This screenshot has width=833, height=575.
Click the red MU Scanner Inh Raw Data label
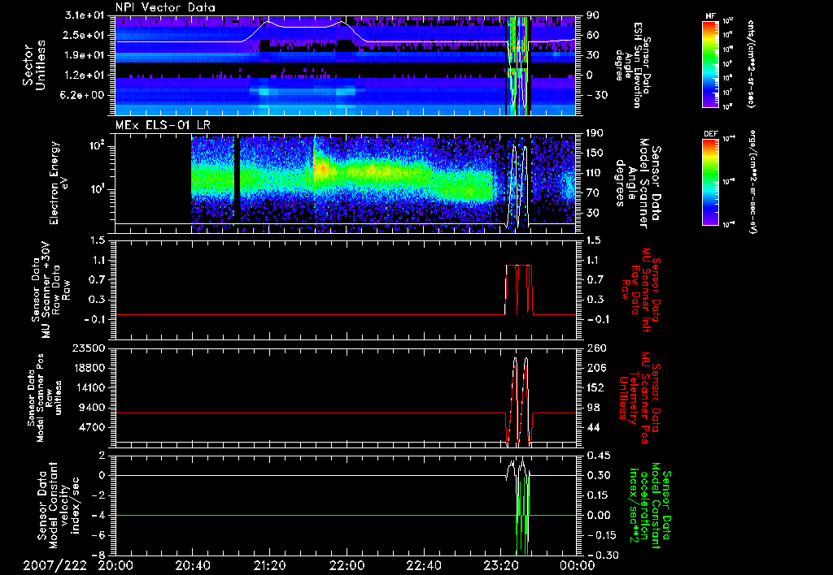coord(639,290)
